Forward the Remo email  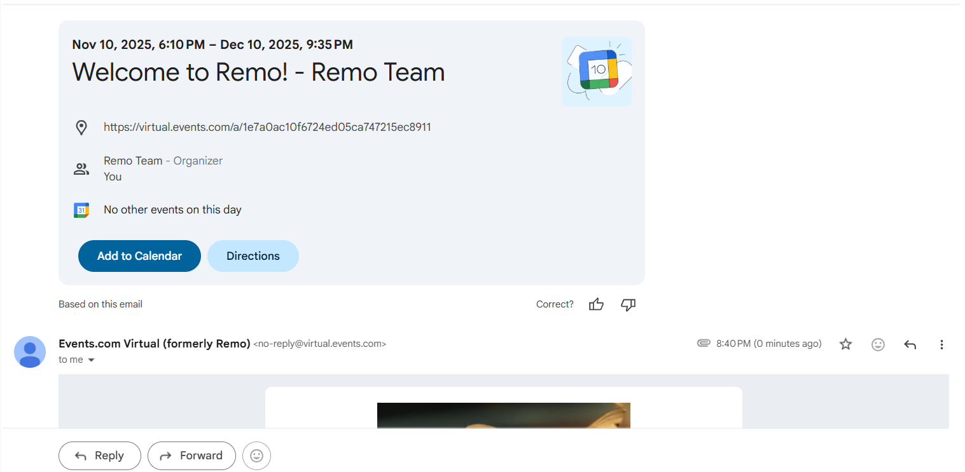point(191,455)
